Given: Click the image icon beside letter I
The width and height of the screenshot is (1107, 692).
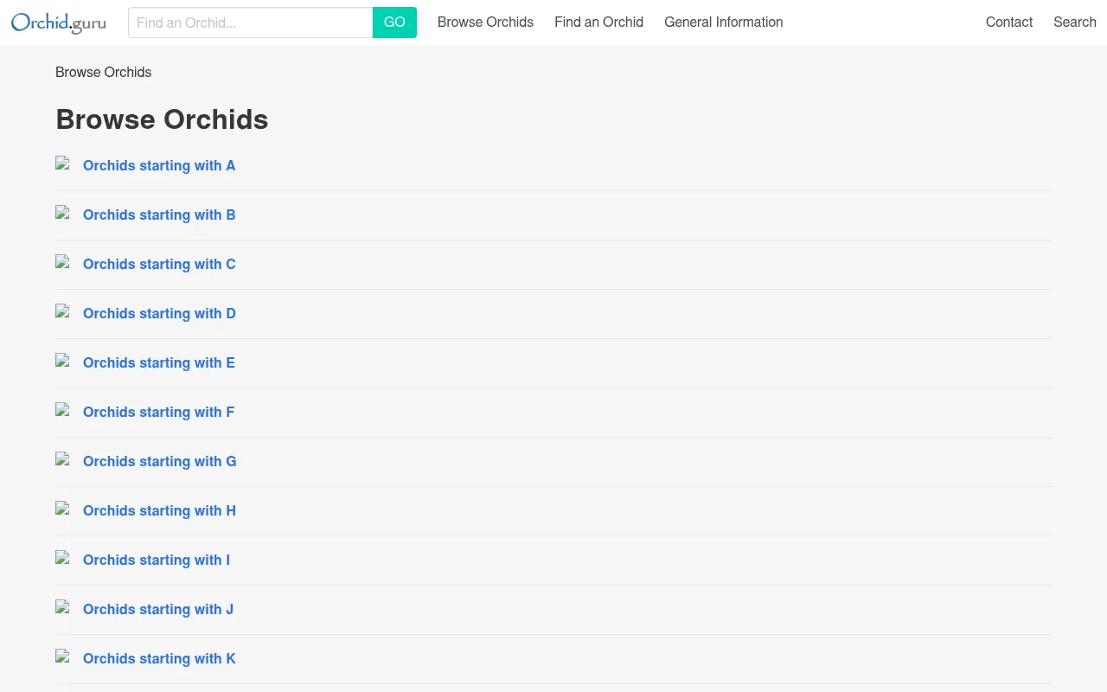Looking at the screenshot, I should 62,558.
